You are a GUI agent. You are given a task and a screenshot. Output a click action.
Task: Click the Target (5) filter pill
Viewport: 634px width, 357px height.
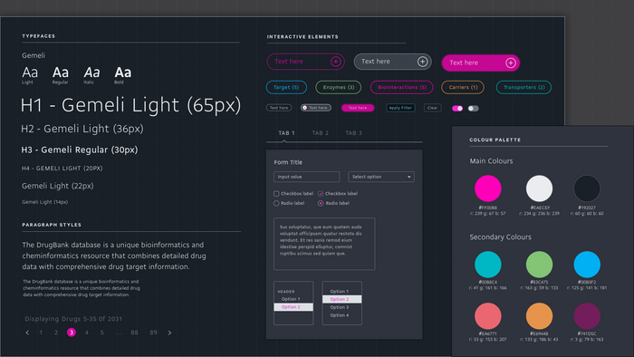(x=286, y=87)
